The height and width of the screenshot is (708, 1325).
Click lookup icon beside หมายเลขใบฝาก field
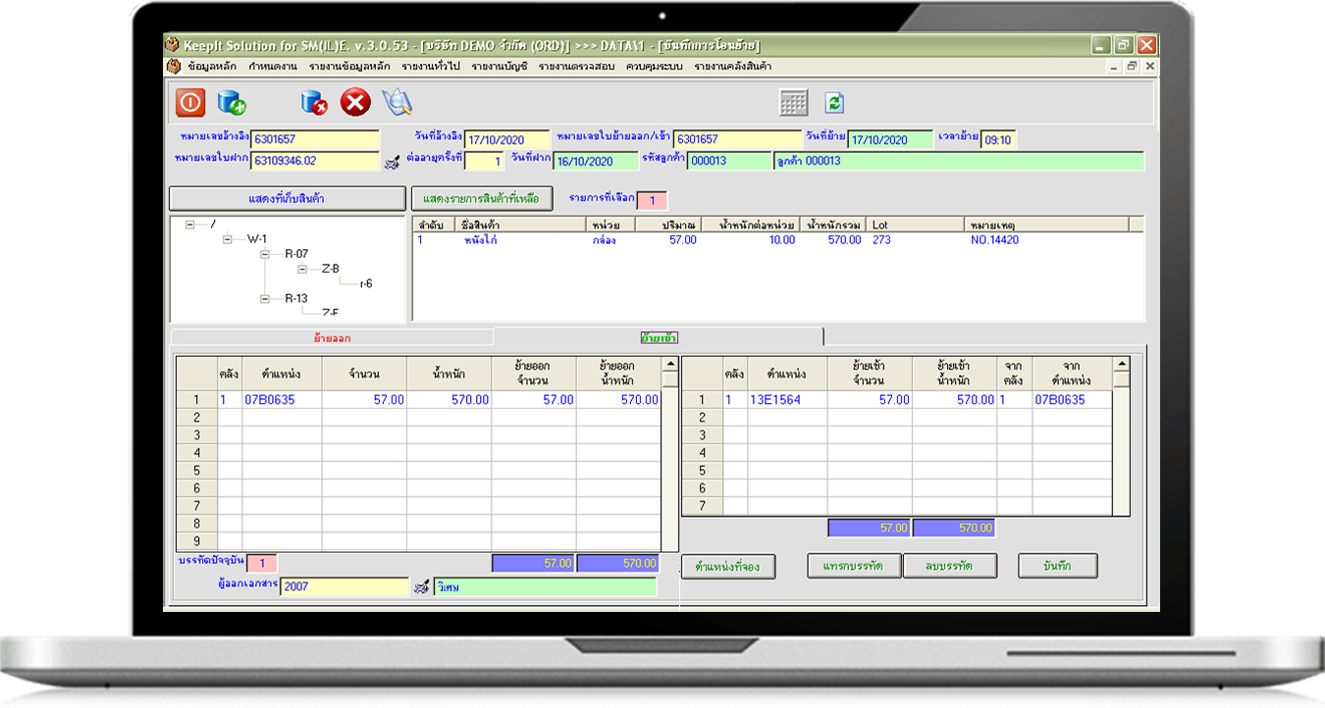point(392,162)
